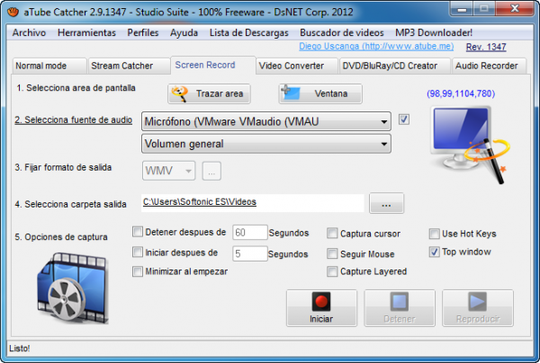Image resolution: width=540 pixels, height=363 pixels.
Task: Enable Captura cursor checkbox
Action: click(x=332, y=234)
